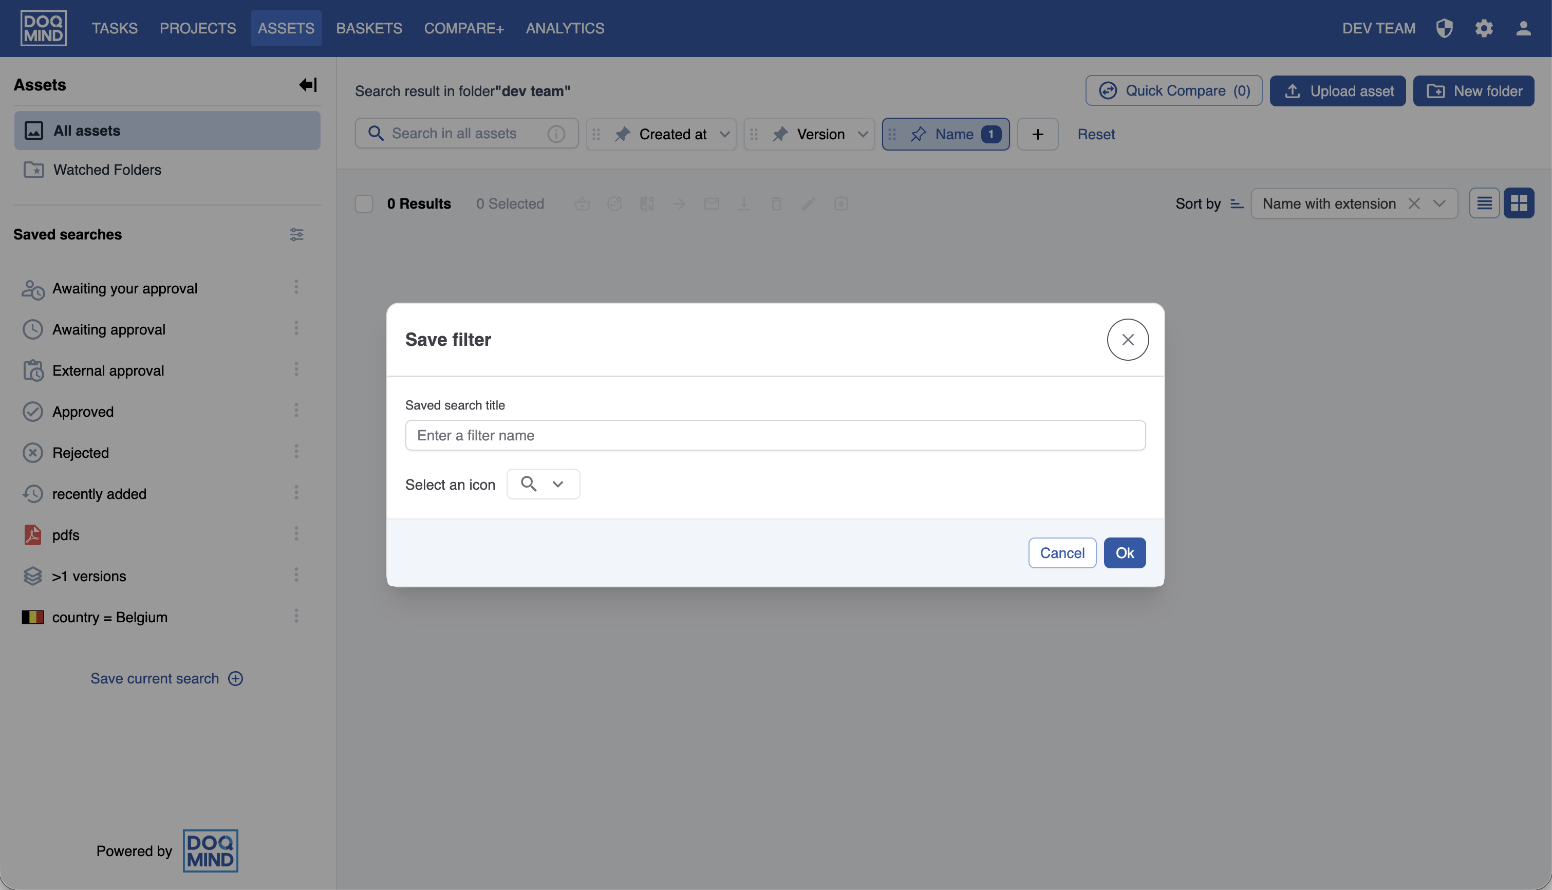Image resolution: width=1552 pixels, height=890 pixels.
Task: Open options menu for >1 versions
Action: [x=296, y=574]
